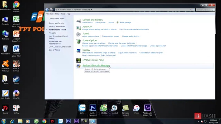The image size is (221, 124).
Task: Open the Display monitor icon
Action: (79, 51)
